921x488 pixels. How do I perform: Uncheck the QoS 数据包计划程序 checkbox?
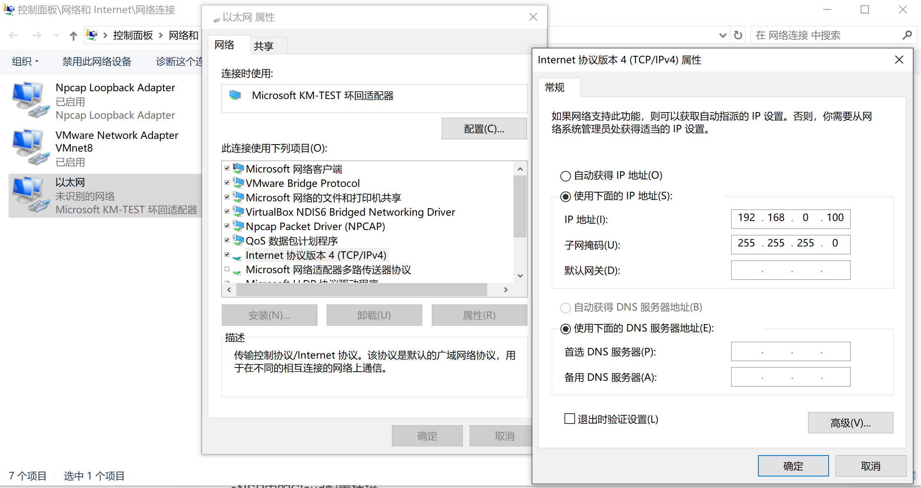[x=227, y=240]
